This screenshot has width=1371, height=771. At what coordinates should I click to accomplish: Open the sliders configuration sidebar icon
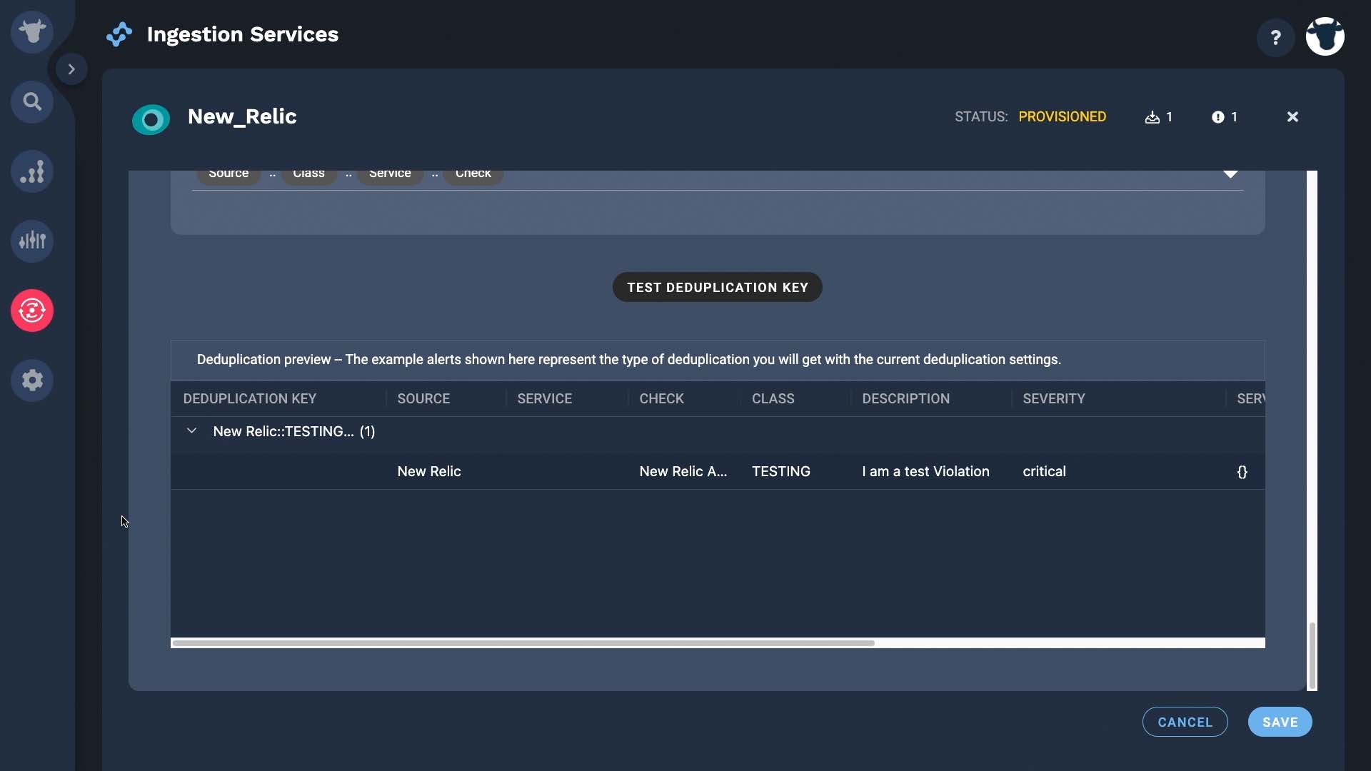coord(32,241)
